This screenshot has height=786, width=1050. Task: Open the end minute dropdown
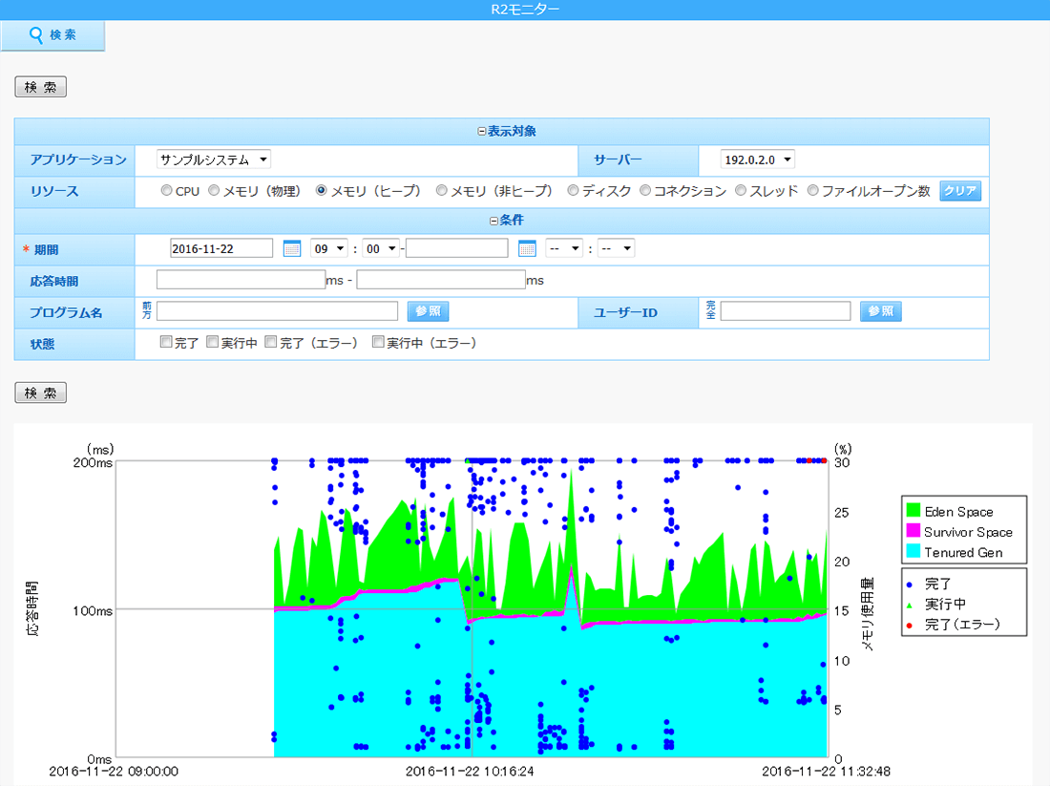click(616, 248)
